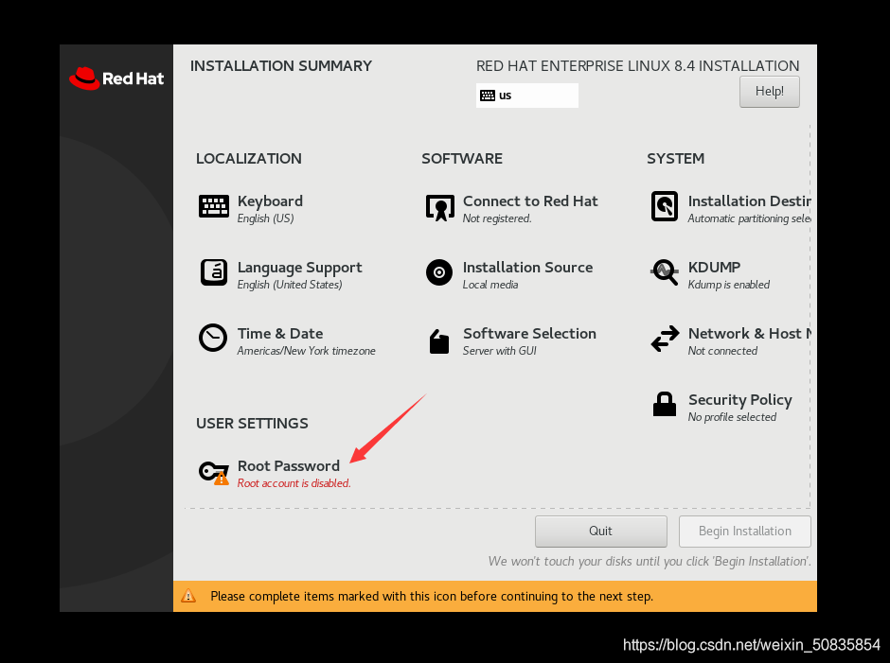Click 'Americas/New York timezone' text

coord(307,351)
